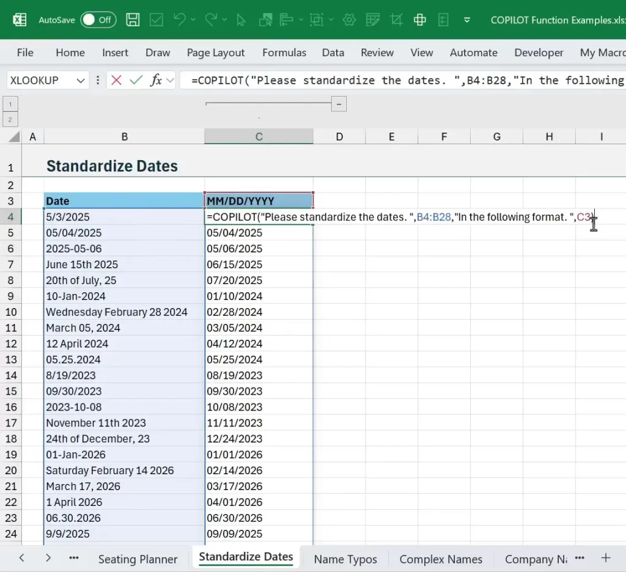Click the checkmark box icon in quick access toolbar

pyautogui.click(x=156, y=20)
